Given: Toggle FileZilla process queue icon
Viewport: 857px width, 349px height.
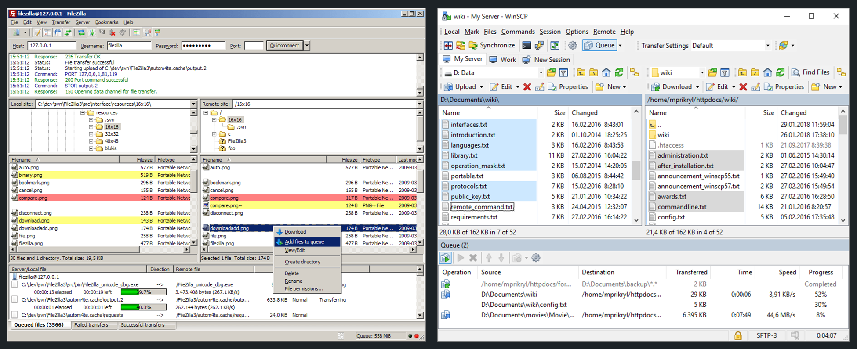Looking at the screenshot, I should click(x=92, y=32).
